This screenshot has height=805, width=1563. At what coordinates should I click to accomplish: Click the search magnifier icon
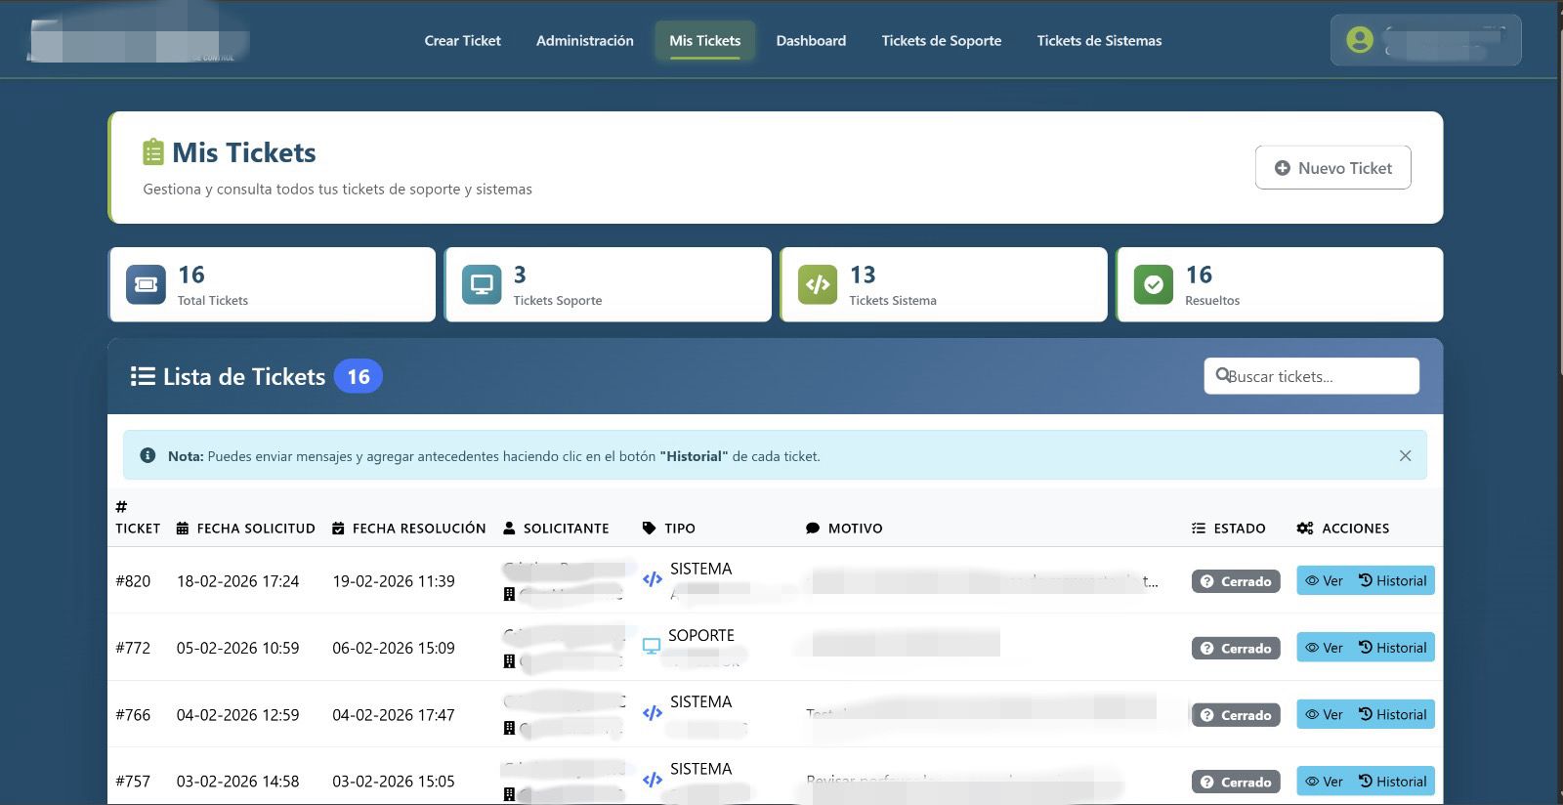[1222, 375]
